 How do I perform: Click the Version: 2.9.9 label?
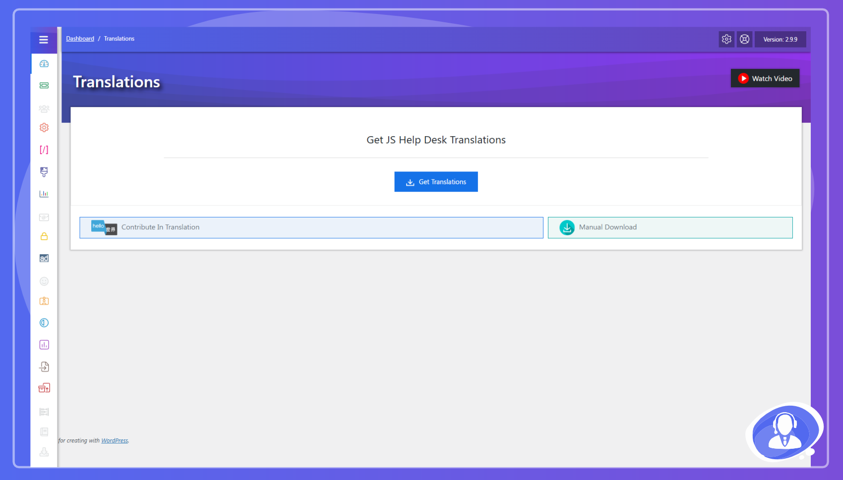(780, 39)
